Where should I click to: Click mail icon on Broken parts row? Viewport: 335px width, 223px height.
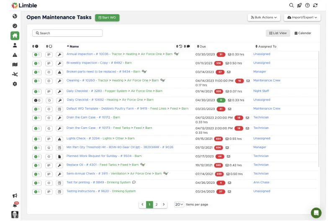[x=229, y=72]
